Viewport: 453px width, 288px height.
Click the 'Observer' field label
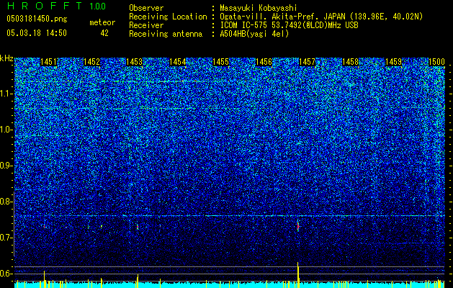pos(146,8)
